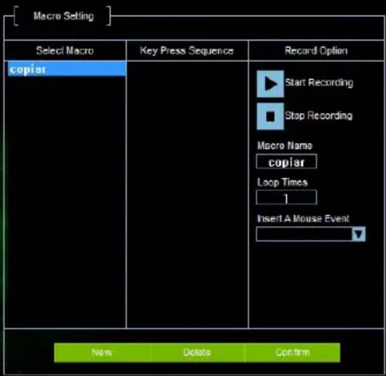This screenshot has width=386, height=376.
Task: Click the 'Select Macro' column header
Action: pyautogui.click(x=65, y=51)
